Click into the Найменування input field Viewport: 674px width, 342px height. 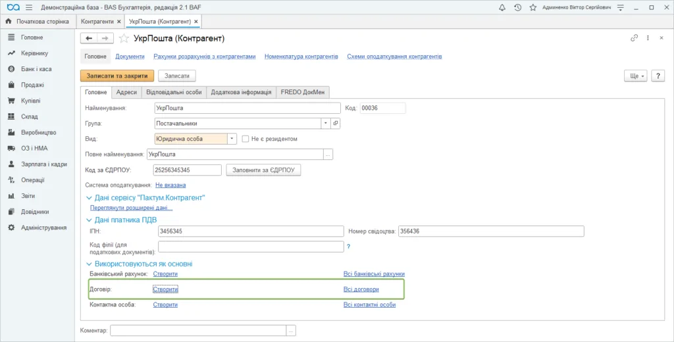[x=248, y=108]
